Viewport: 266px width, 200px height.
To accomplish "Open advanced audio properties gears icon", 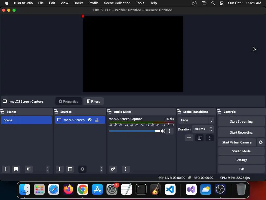I will [113, 169].
